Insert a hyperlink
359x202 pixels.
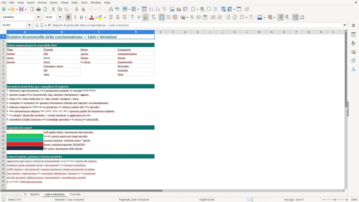click(203, 9)
